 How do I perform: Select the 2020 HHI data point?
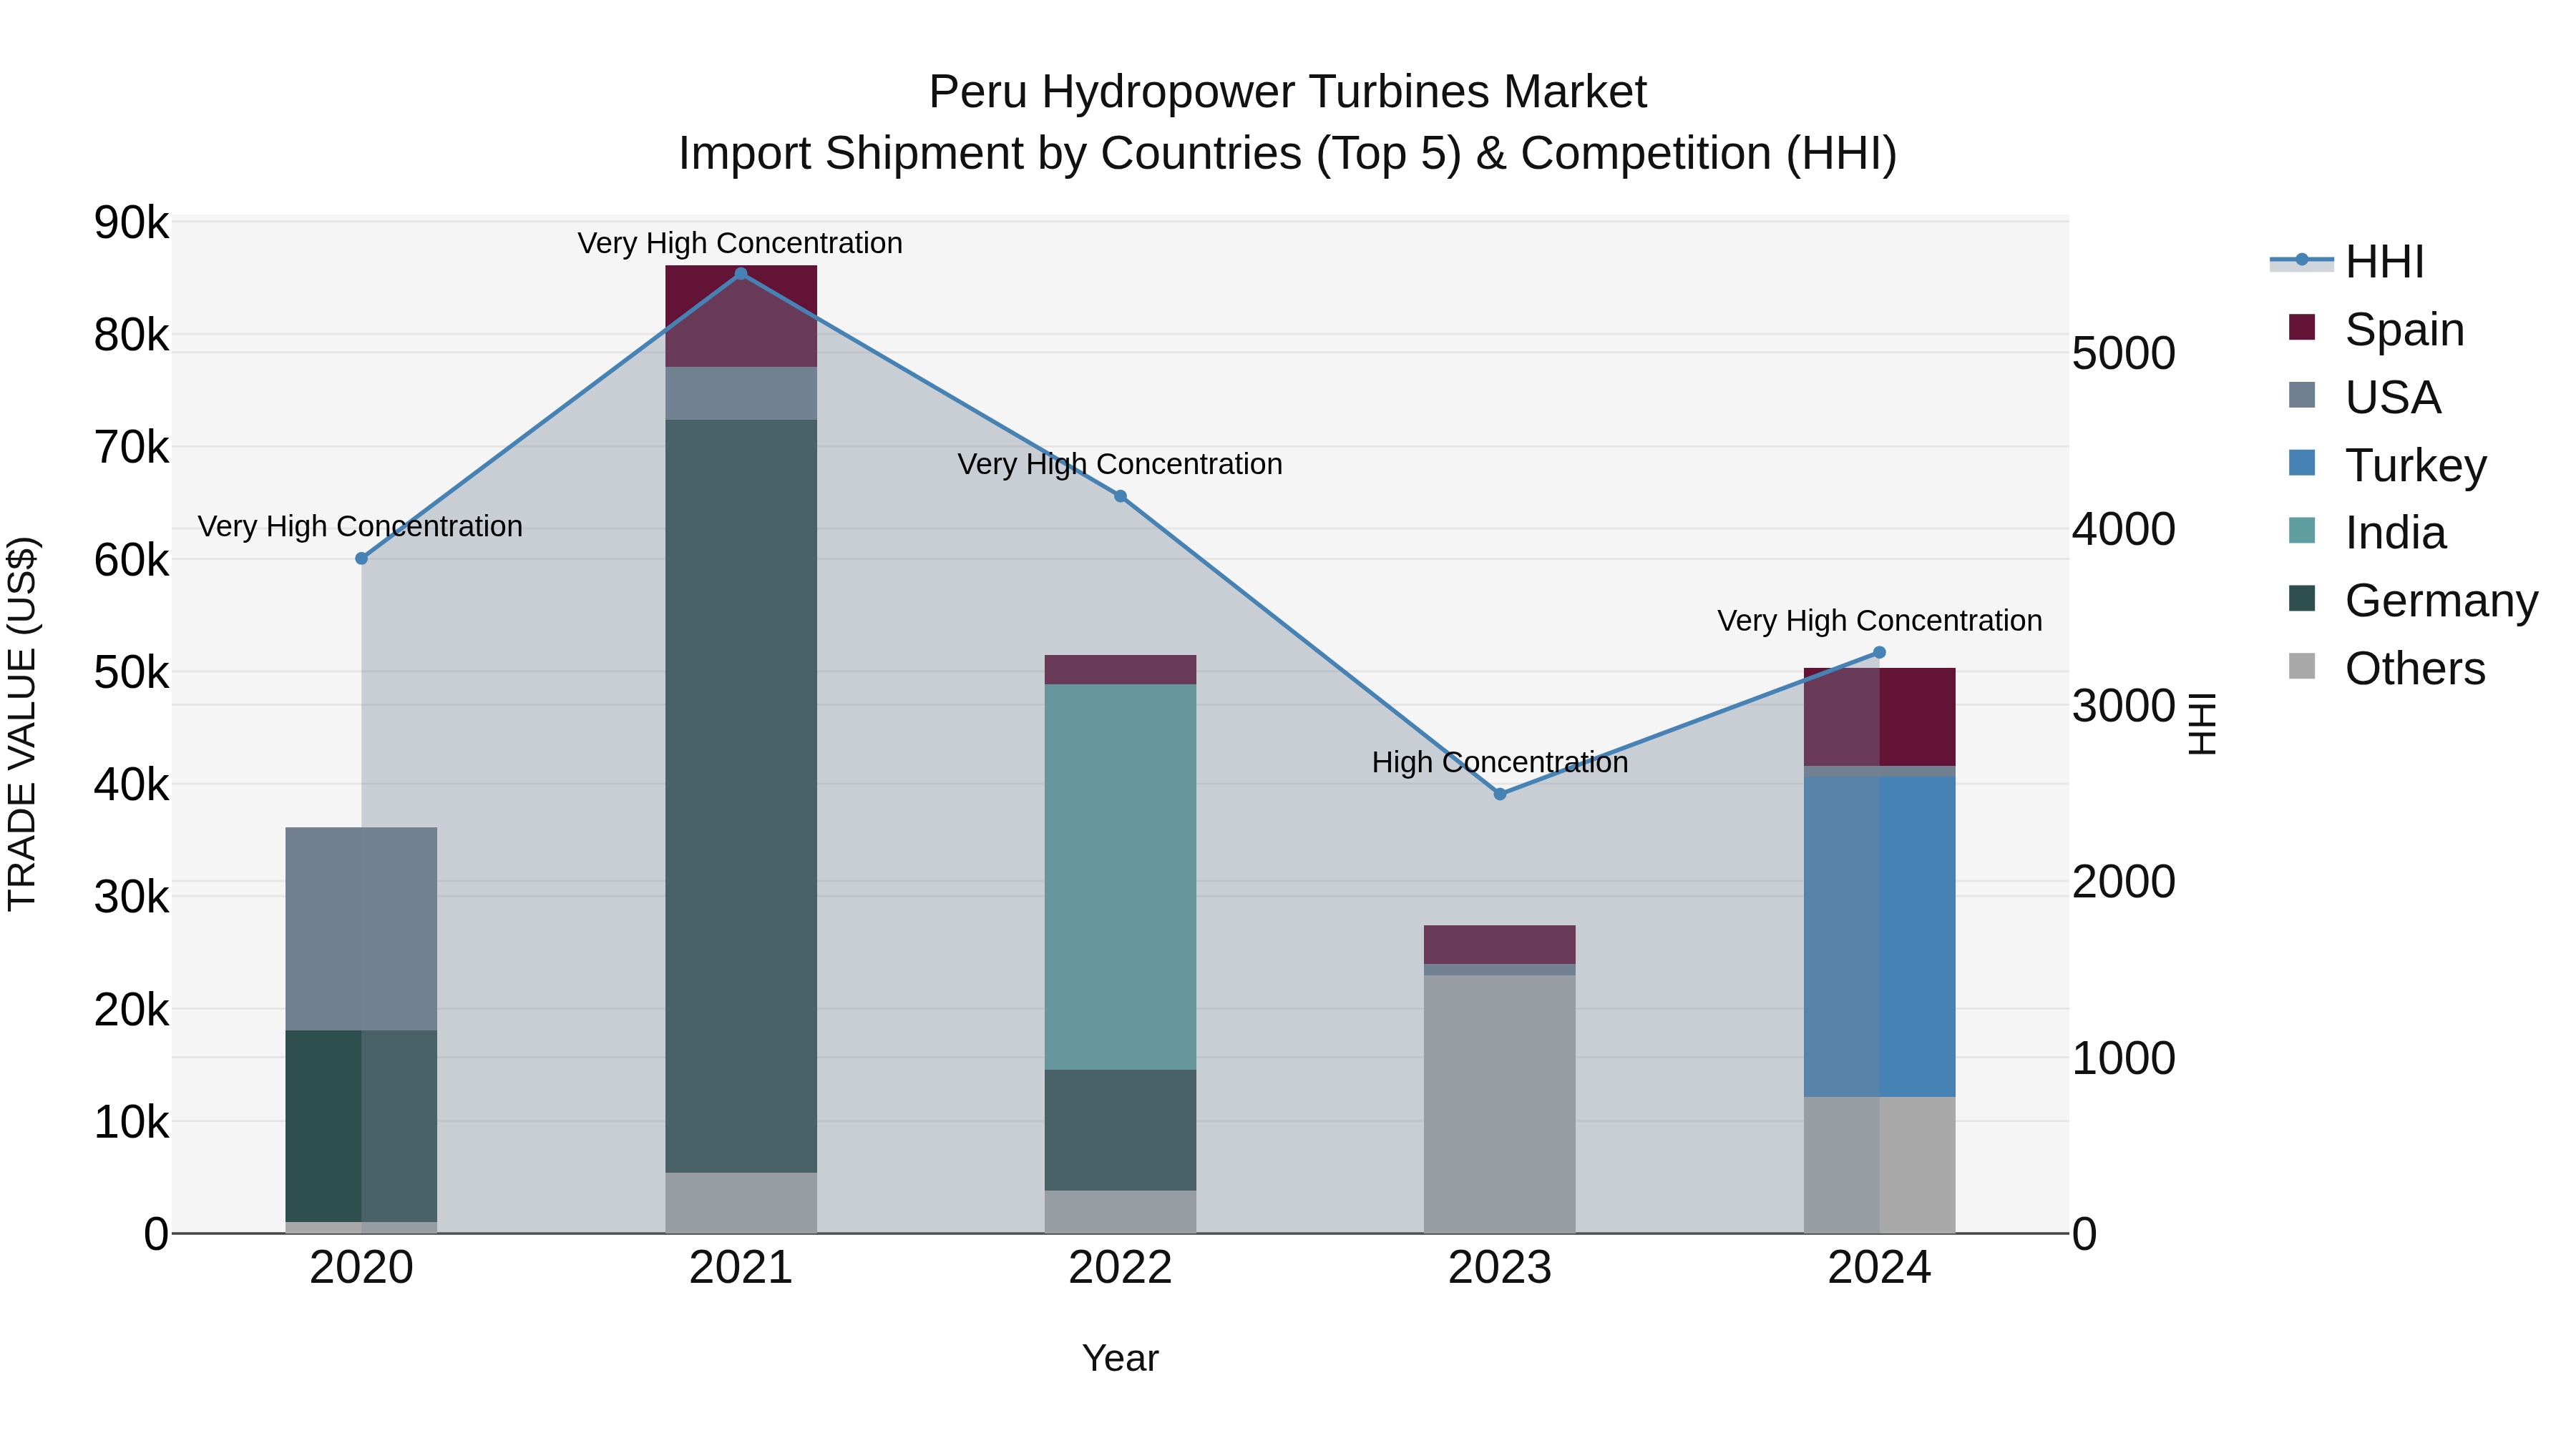tap(362, 558)
